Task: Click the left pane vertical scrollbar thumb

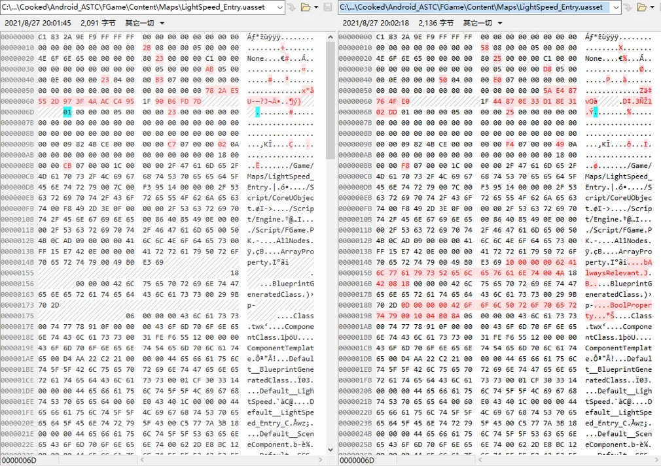Action: (x=330, y=98)
